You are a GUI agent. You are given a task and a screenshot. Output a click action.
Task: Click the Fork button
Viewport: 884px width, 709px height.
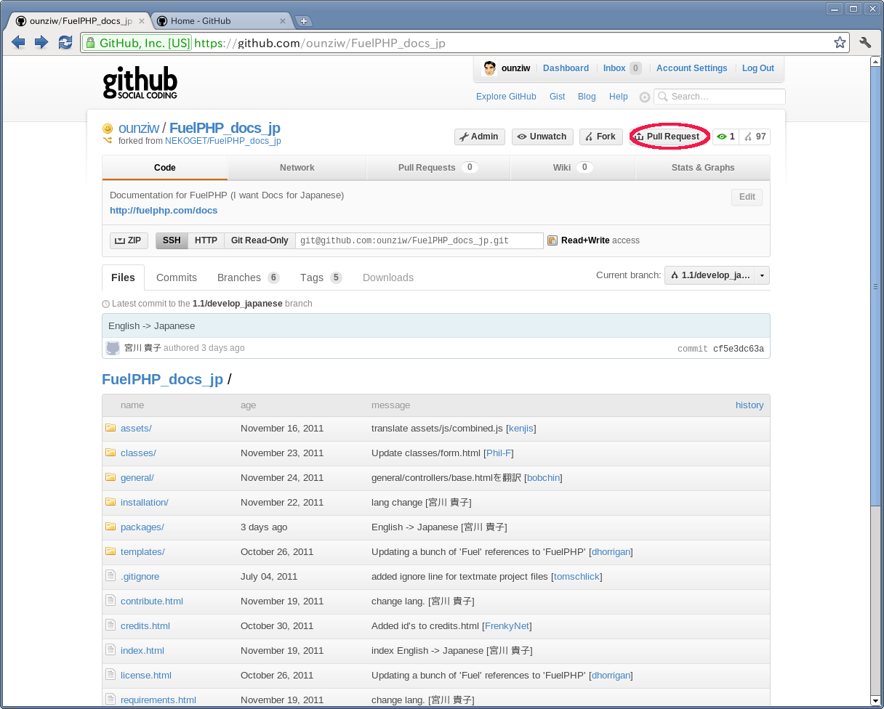(600, 137)
